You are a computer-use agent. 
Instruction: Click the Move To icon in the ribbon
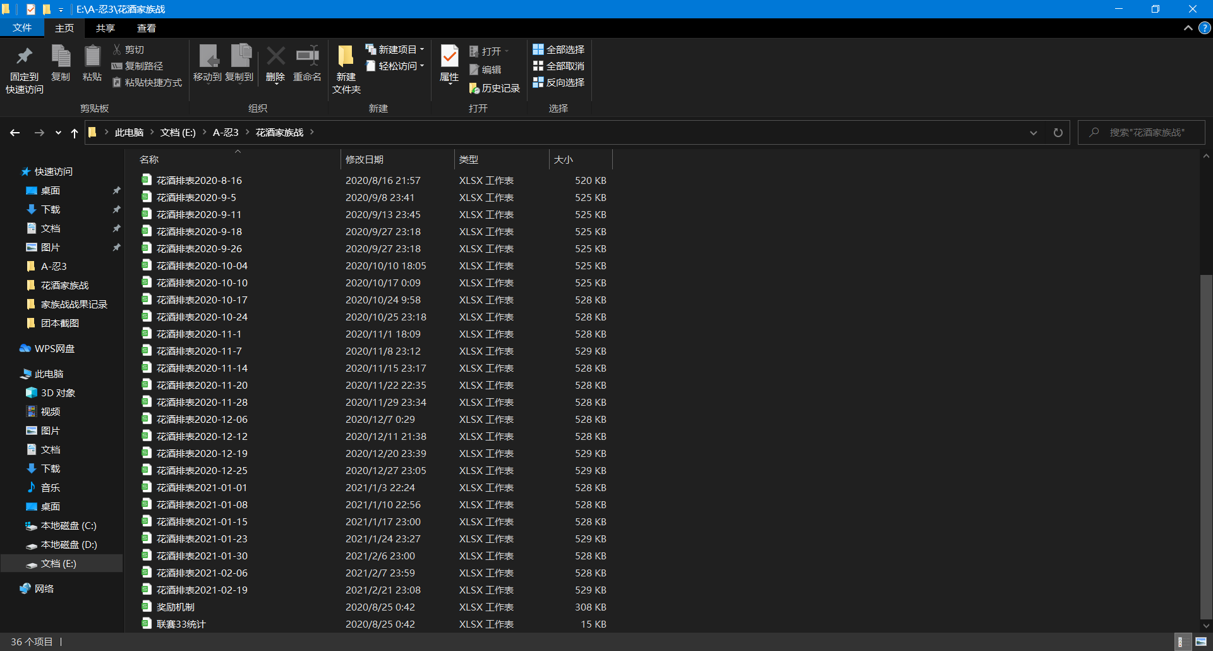click(x=208, y=57)
